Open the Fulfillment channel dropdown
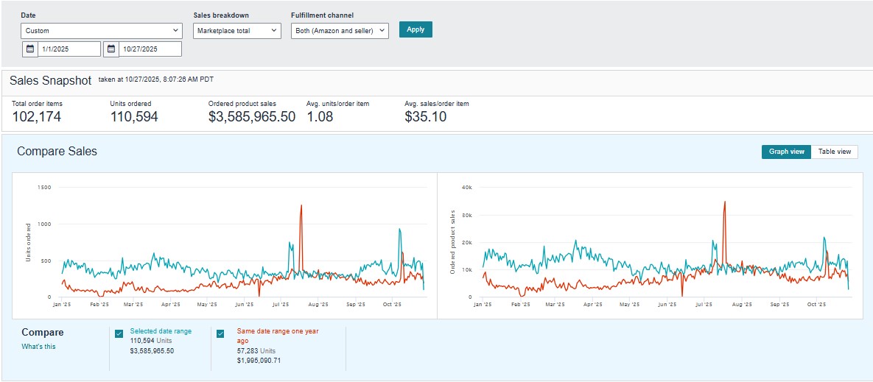Viewport: 873px width, 382px height. tap(340, 30)
